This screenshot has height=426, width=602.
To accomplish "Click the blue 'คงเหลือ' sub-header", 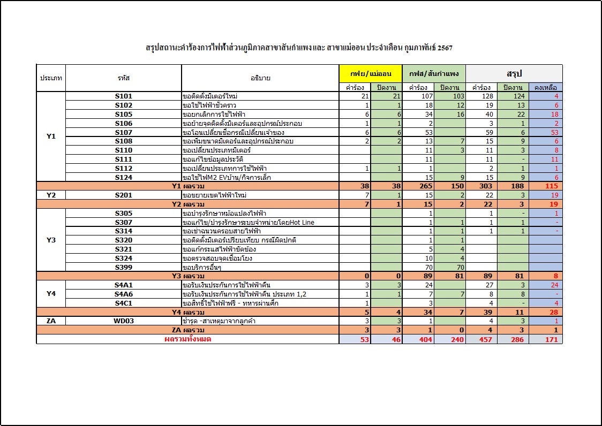I will click(x=546, y=88).
